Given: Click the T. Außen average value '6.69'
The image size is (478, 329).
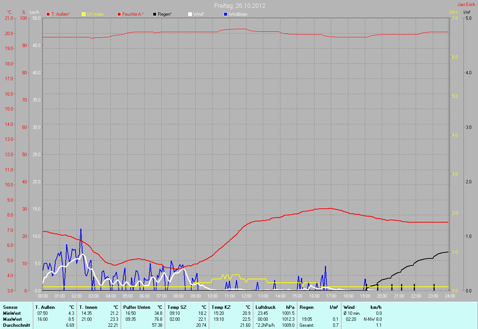Looking at the screenshot, I should (x=70, y=325).
